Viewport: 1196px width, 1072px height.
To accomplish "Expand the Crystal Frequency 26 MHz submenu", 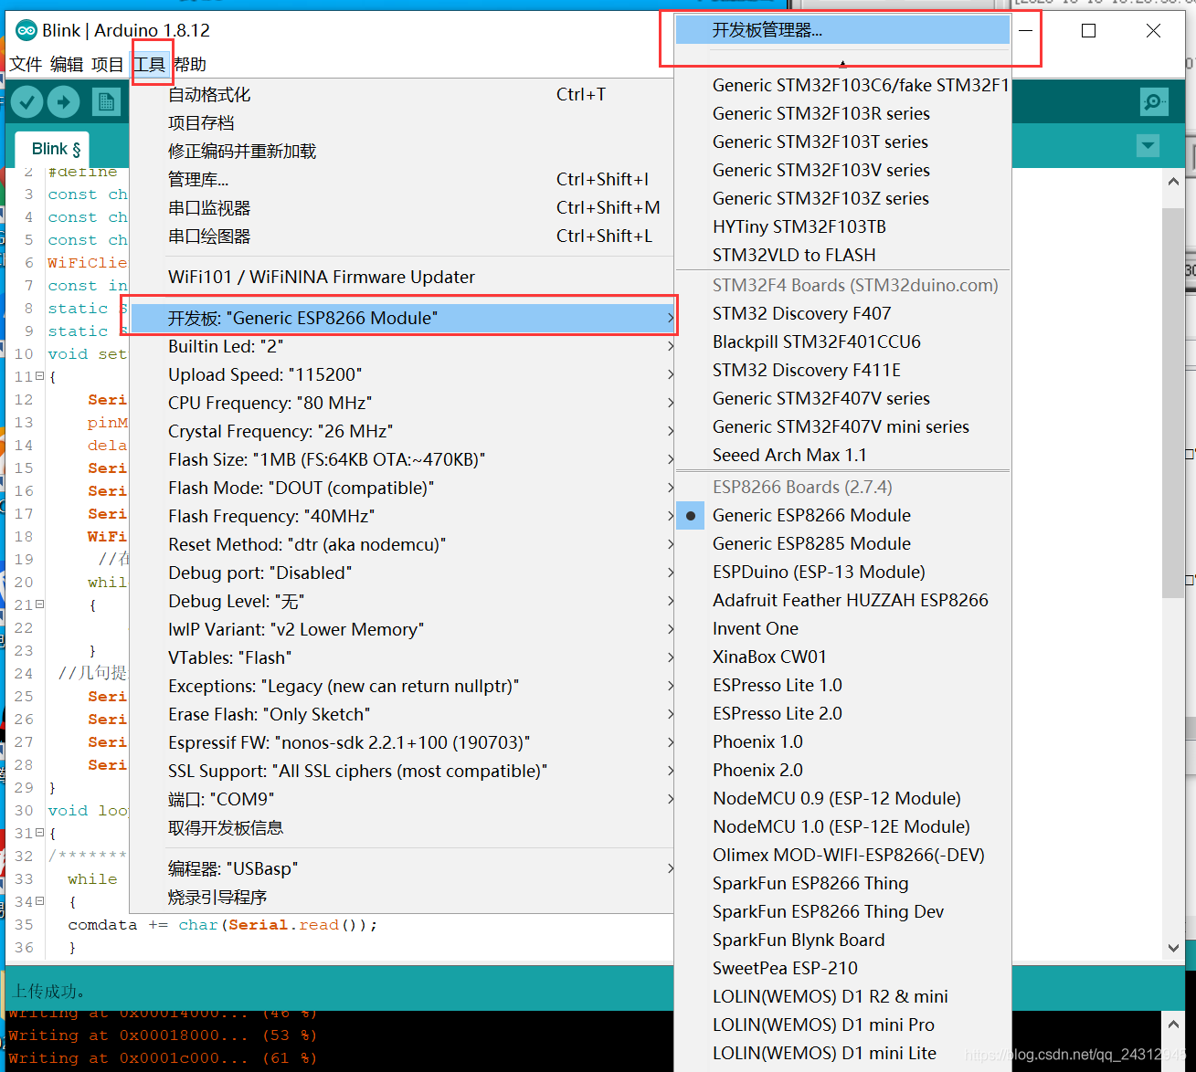I will pyautogui.click(x=402, y=431).
